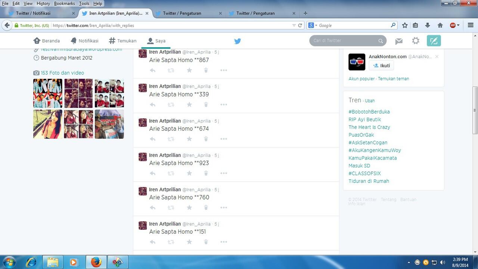Bookmark this page with star icon
The image size is (478, 269).
405,25
